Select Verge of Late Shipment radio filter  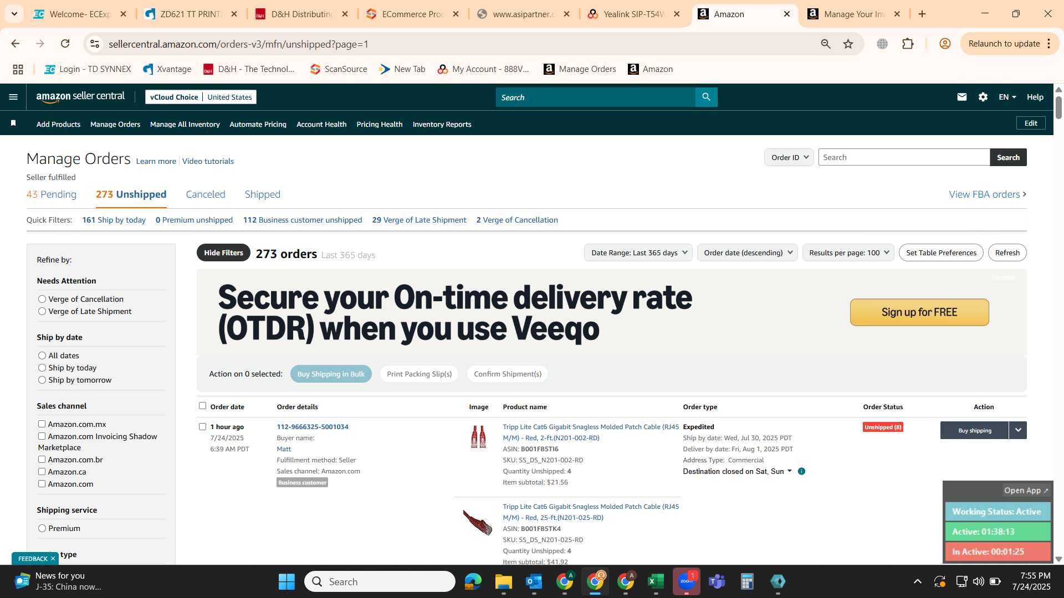click(42, 311)
